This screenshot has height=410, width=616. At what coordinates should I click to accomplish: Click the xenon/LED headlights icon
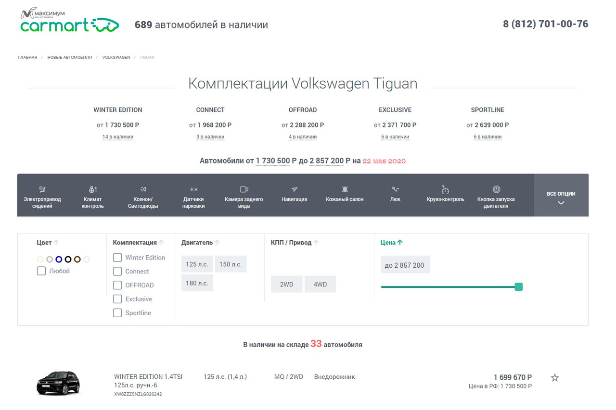(x=143, y=189)
